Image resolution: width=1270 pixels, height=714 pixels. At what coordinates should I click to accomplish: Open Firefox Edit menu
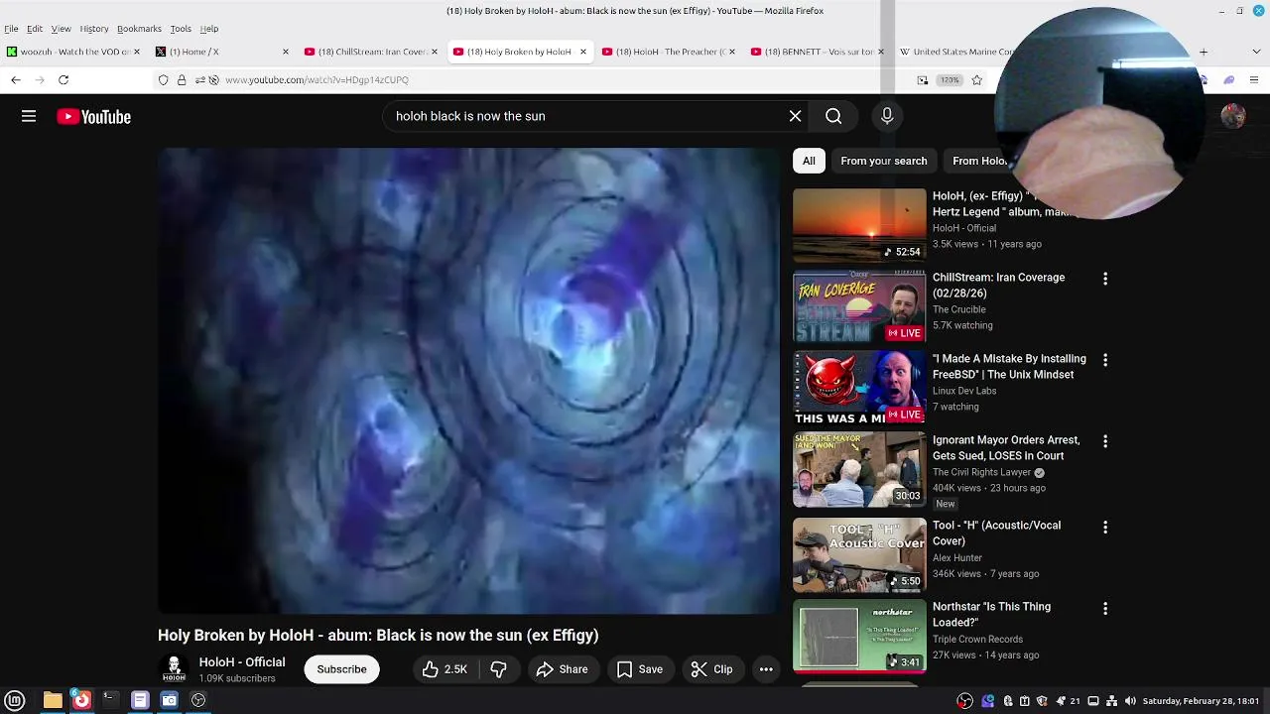pos(35,29)
